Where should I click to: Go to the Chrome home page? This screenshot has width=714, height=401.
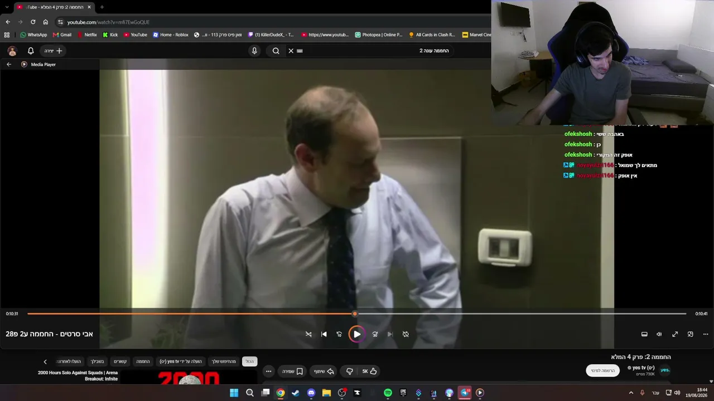[46, 22]
